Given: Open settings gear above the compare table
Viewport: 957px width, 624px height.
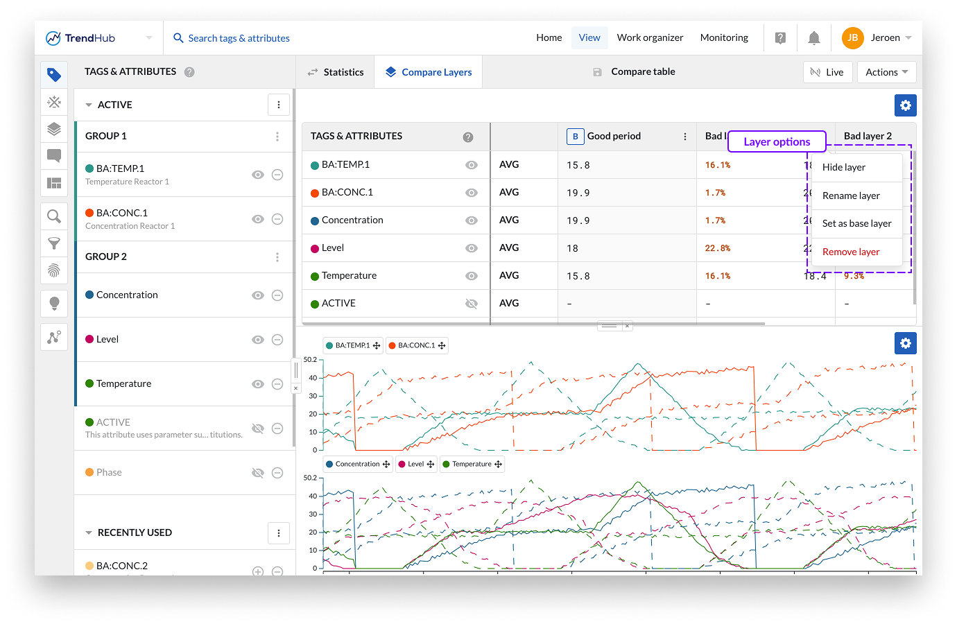Looking at the screenshot, I should 905,105.
